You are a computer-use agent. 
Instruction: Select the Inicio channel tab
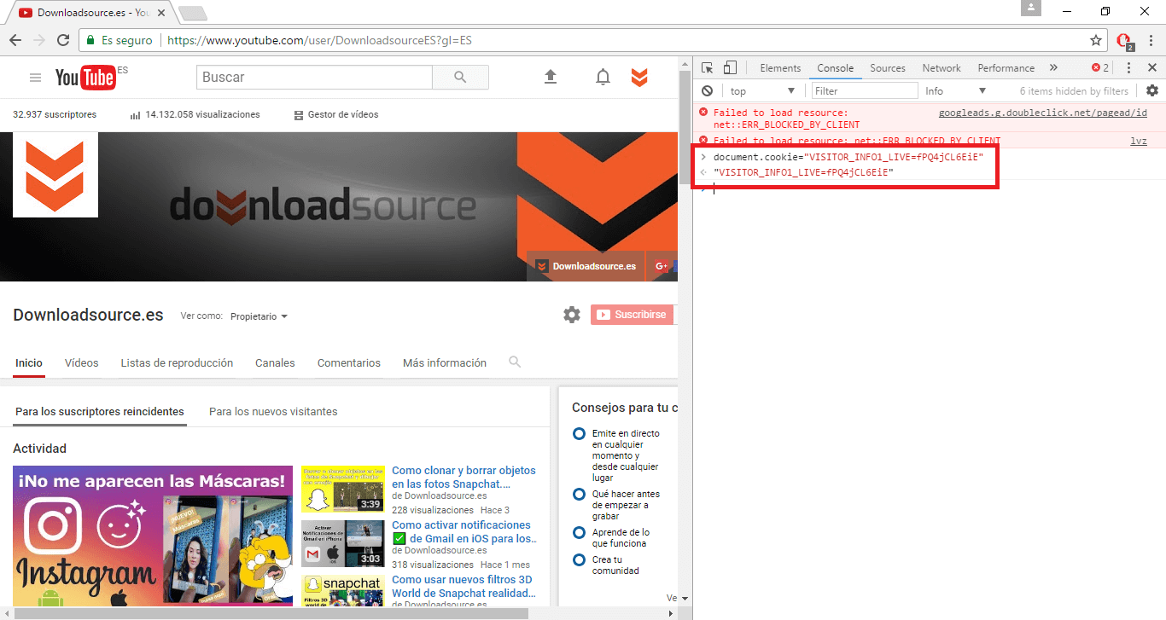pos(29,362)
